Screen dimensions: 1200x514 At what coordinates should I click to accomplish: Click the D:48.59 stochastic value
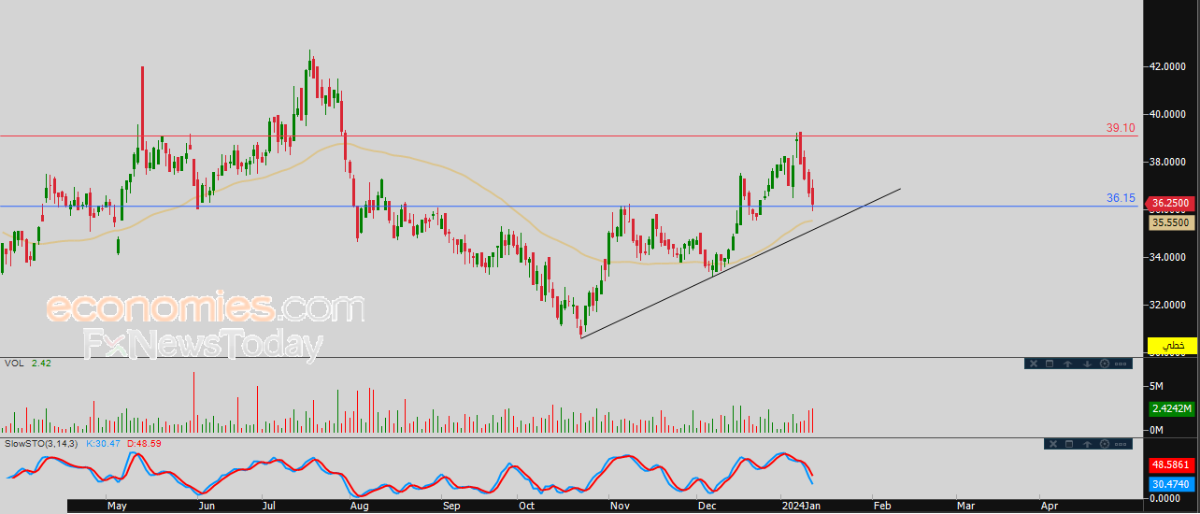(x=144, y=443)
